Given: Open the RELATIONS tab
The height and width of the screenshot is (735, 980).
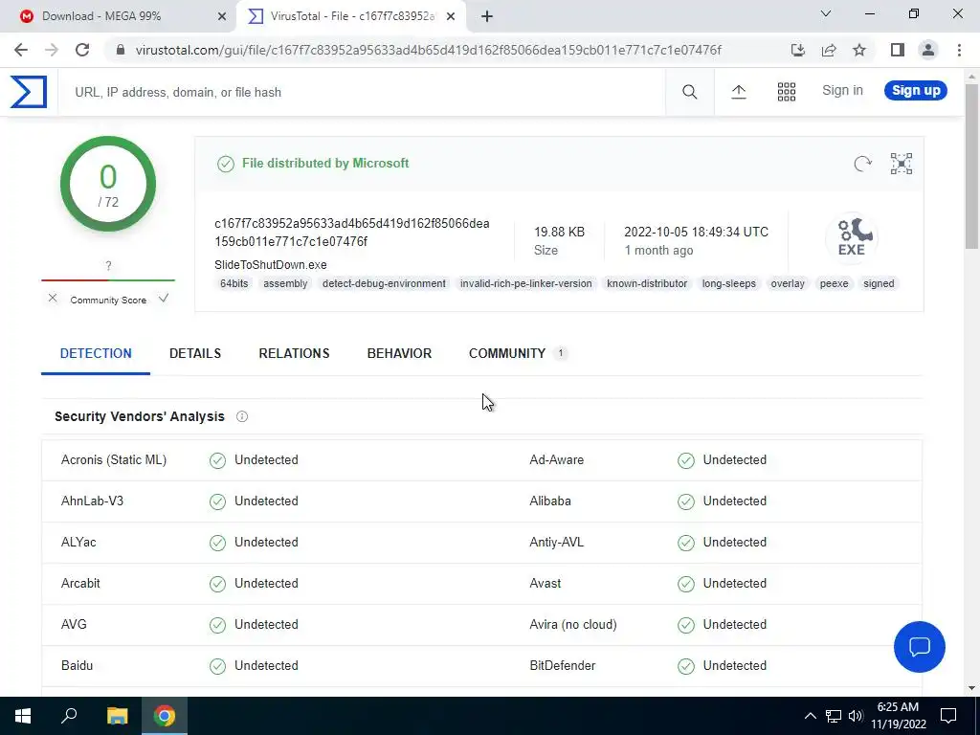Looking at the screenshot, I should coord(294,354).
